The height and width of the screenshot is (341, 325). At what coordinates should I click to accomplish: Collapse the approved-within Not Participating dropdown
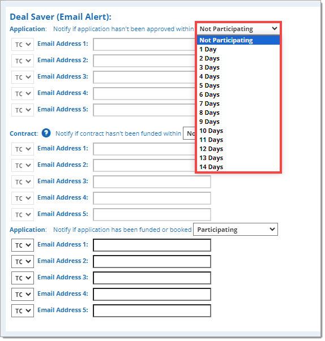pyautogui.click(x=238, y=29)
